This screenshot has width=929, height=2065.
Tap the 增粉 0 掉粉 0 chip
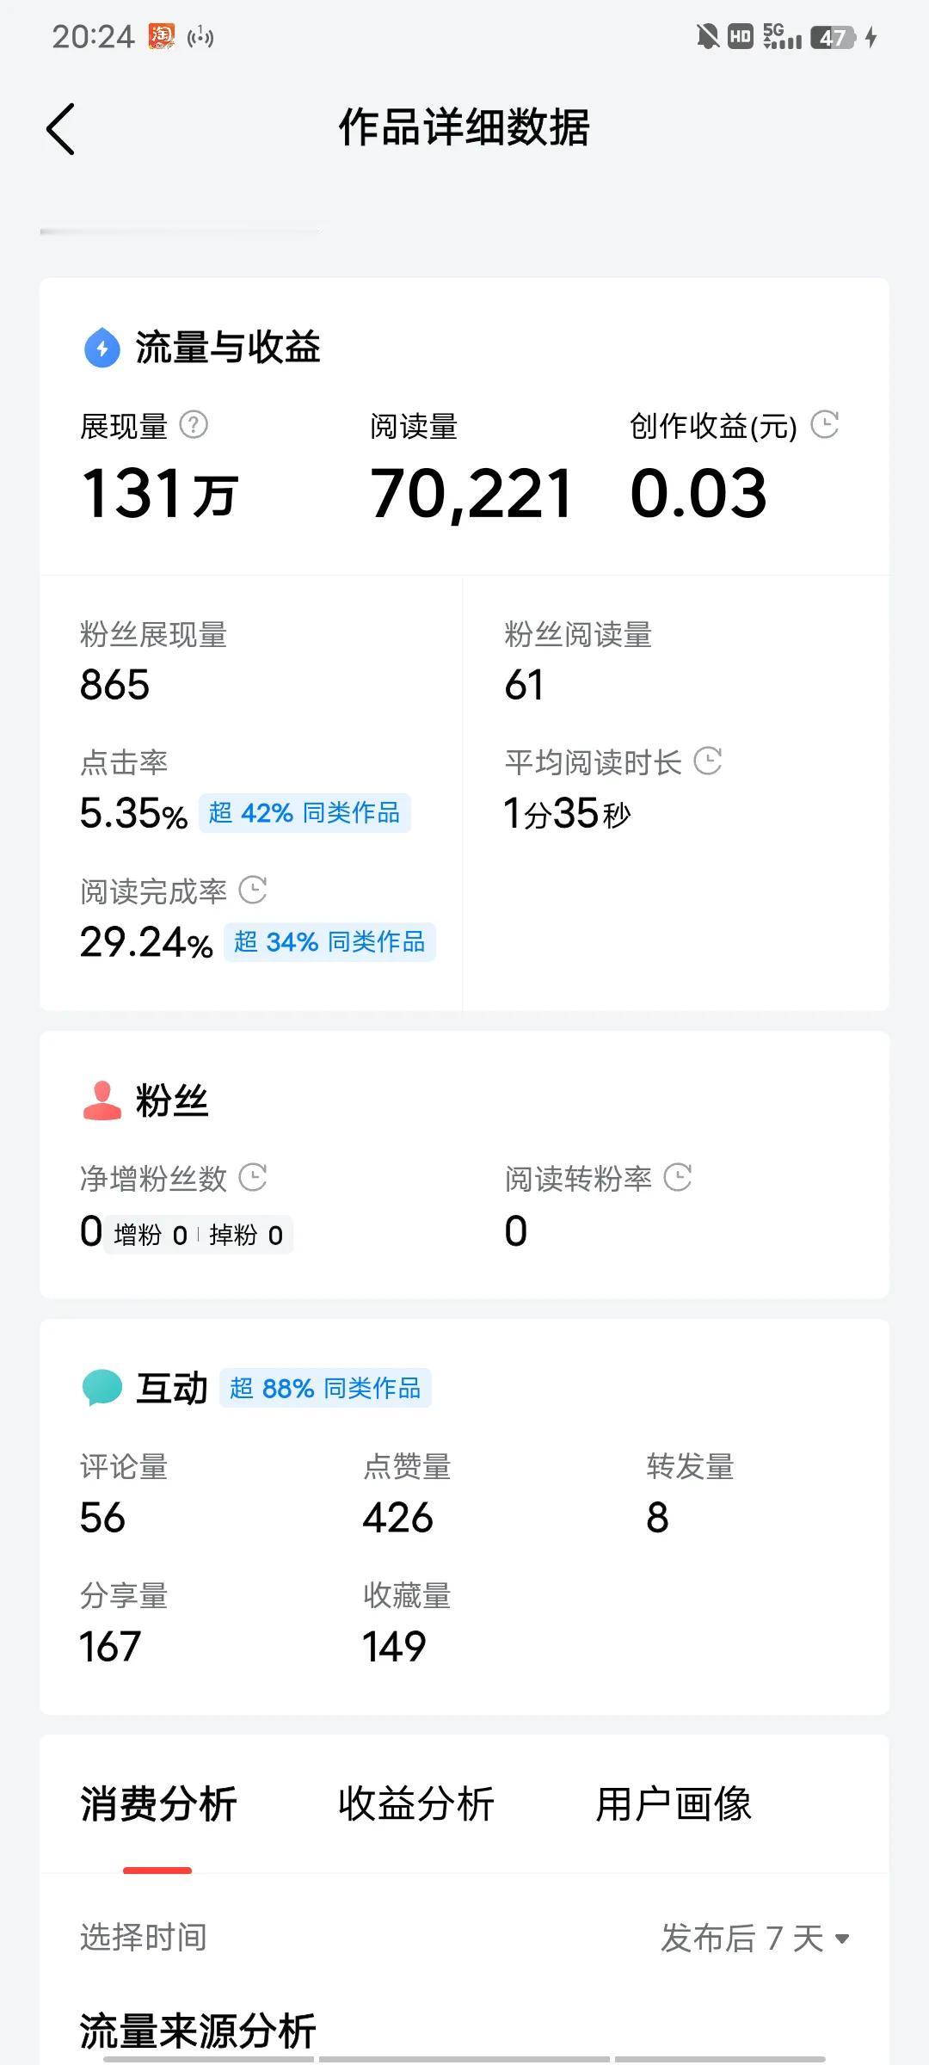(199, 1235)
